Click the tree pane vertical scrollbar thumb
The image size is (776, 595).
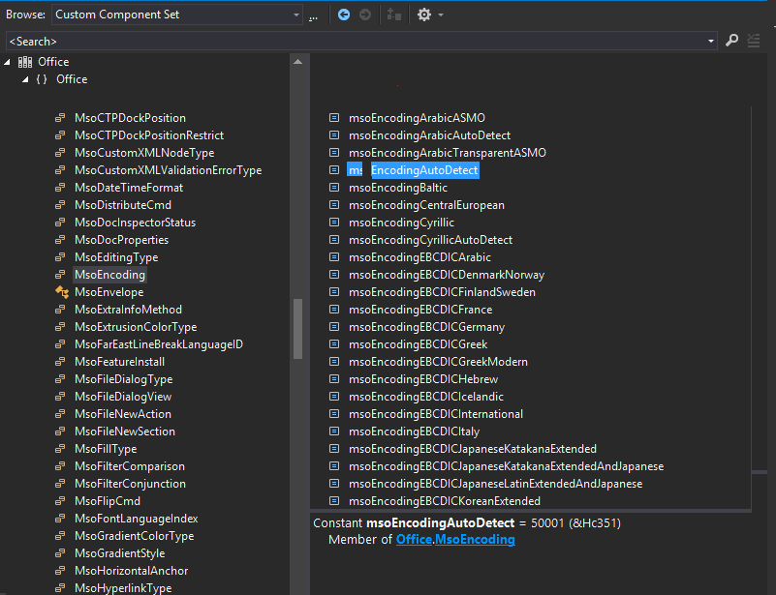tap(298, 329)
